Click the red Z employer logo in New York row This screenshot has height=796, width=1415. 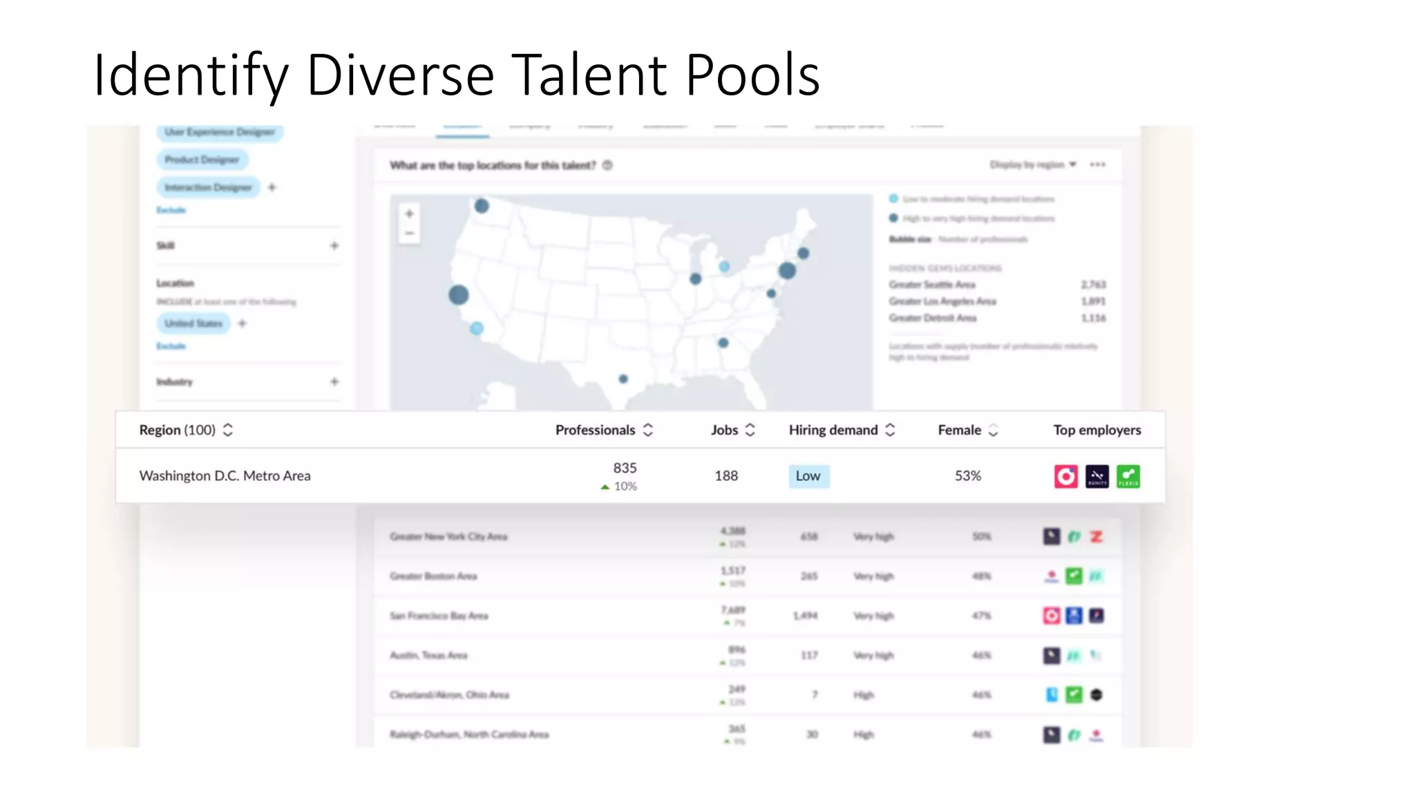[x=1096, y=536]
